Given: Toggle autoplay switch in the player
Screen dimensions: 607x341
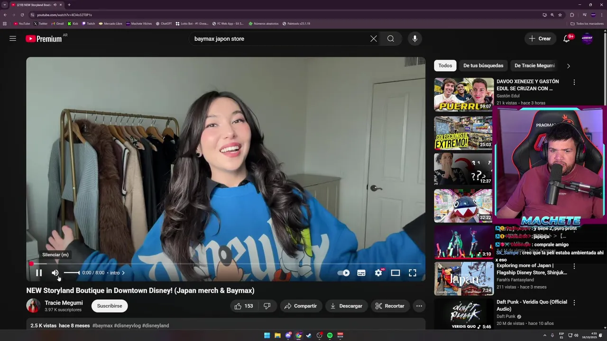Looking at the screenshot, I should [x=343, y=273].
